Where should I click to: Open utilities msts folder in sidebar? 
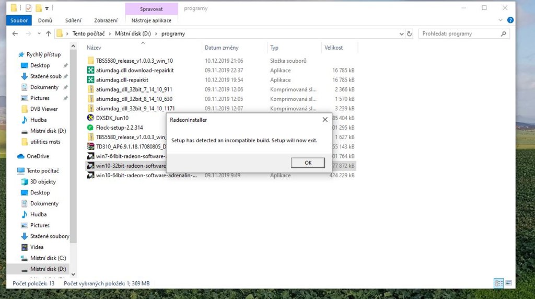pyautogui.click(x=45, y=142)
